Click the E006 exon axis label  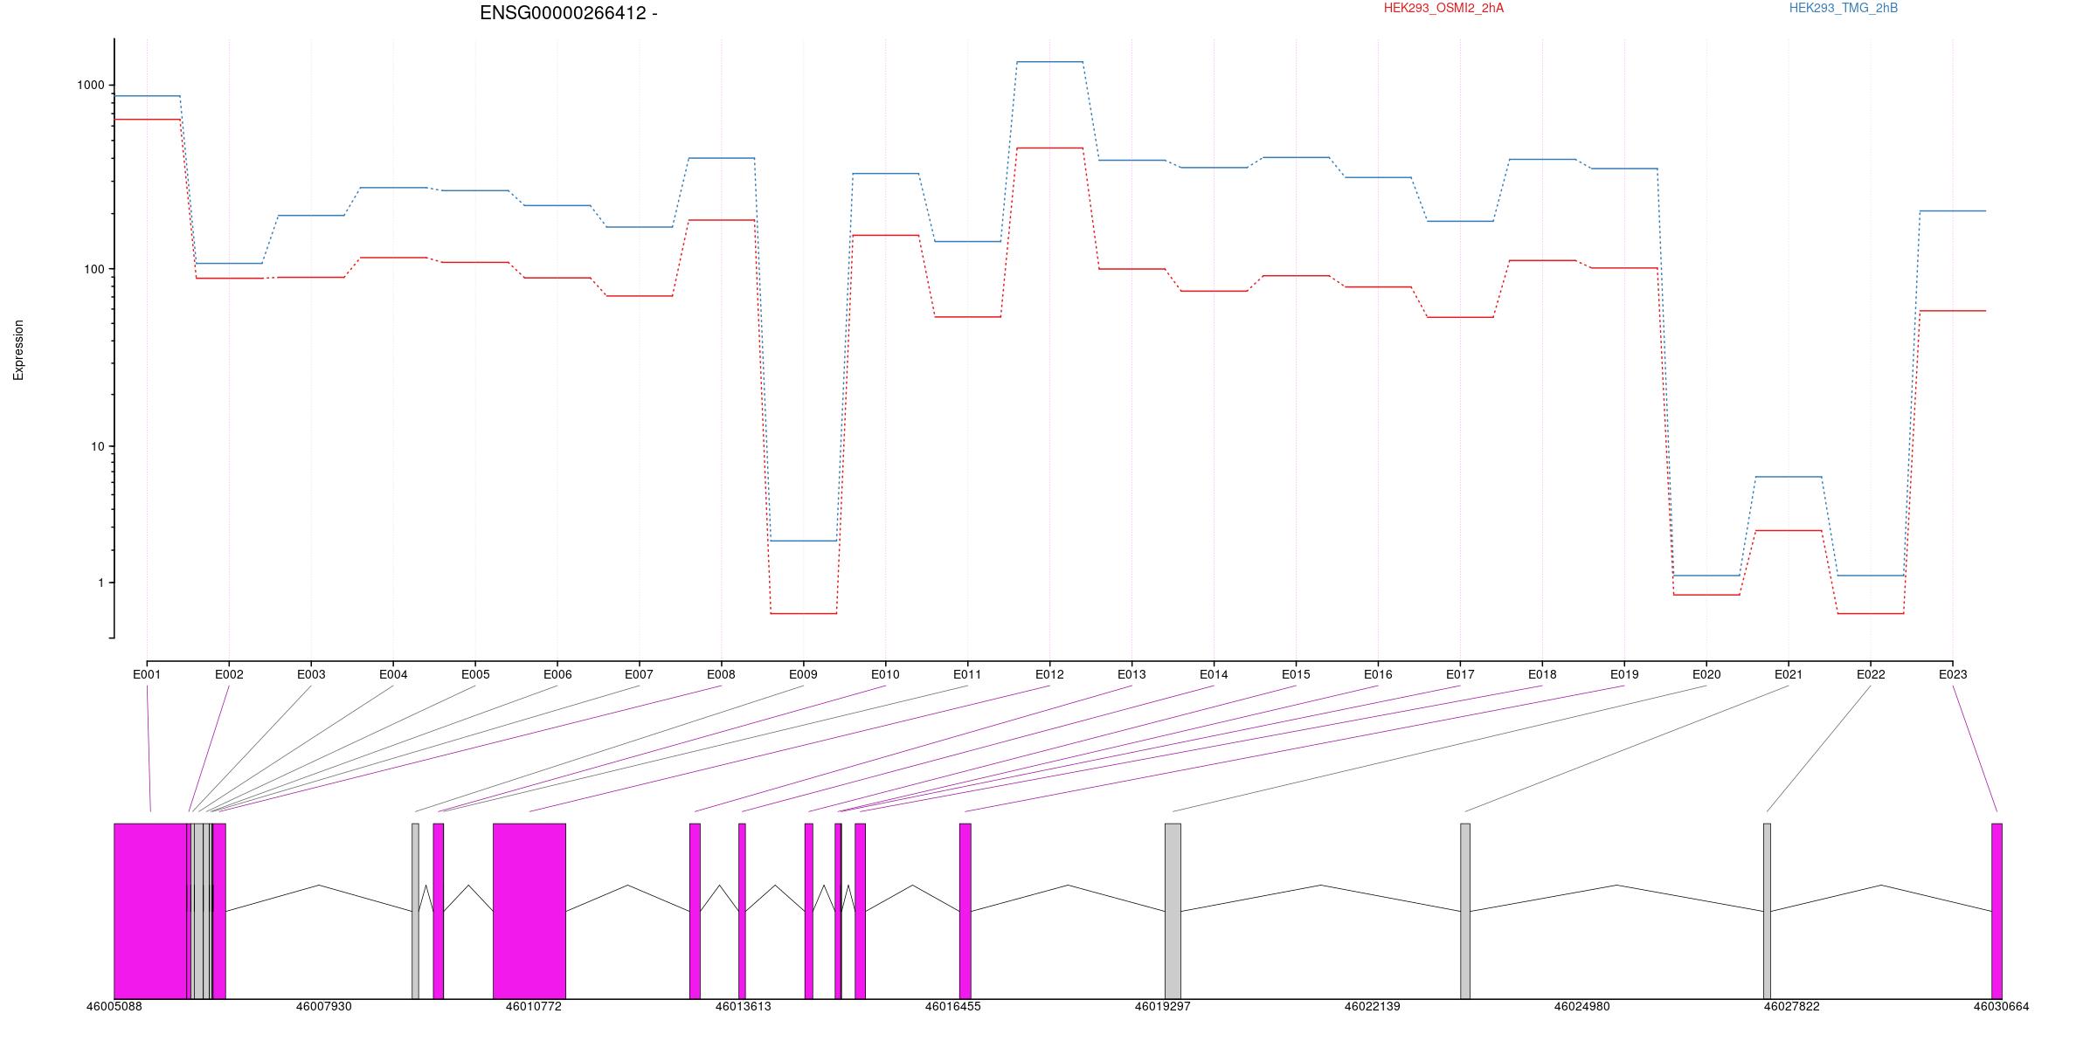(557, 674)
